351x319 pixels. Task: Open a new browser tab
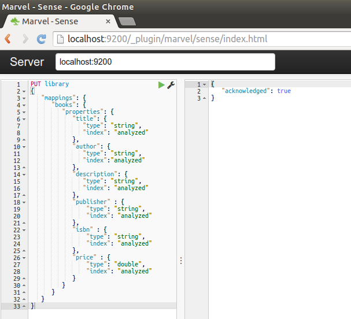[x=127, y=21]
